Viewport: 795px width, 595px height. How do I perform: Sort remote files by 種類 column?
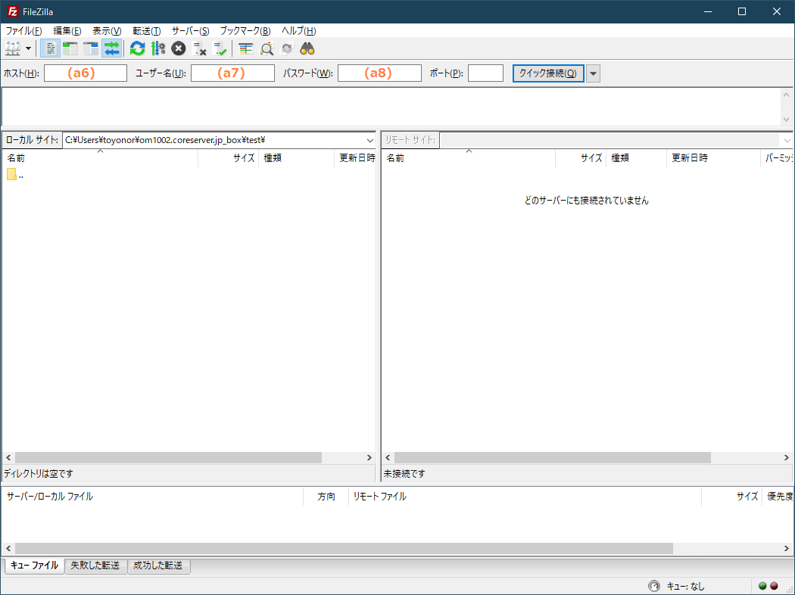636,158
